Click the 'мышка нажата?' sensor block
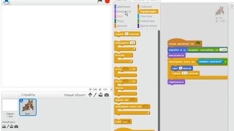234x131 pixels. point(210,61)
